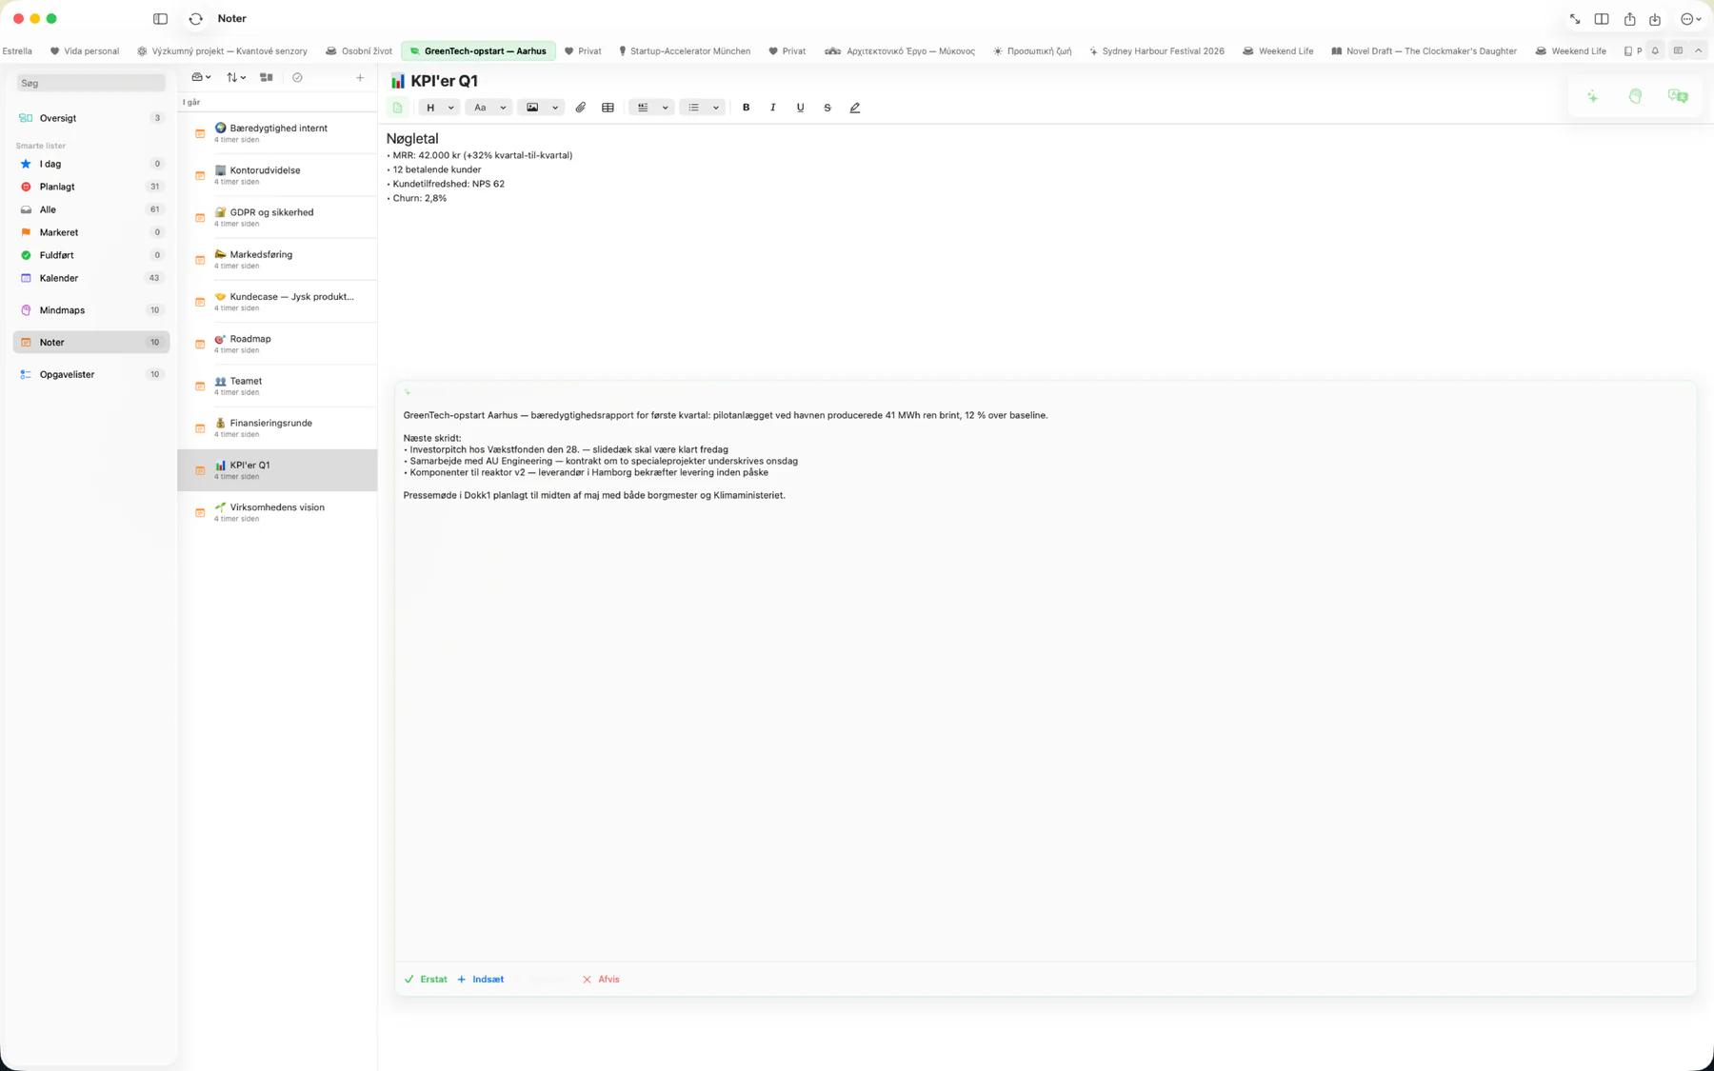
Task: Switch to Startup-Accelerator München tab
Action: pos(684,51)
